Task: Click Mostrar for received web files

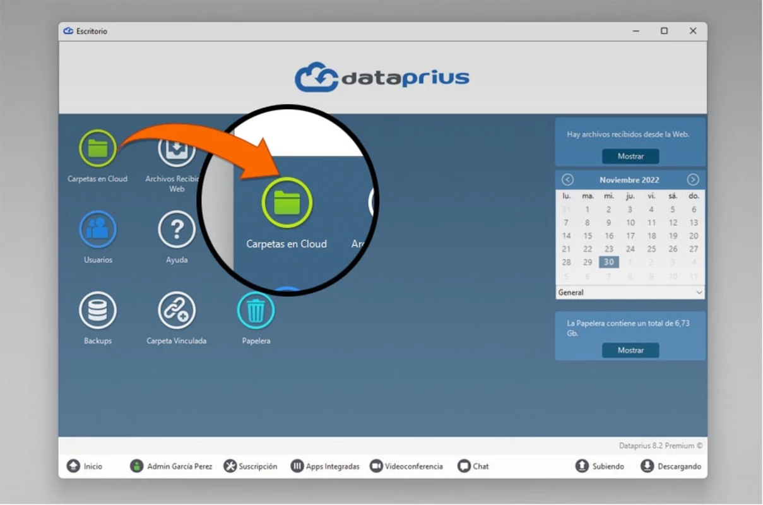Action: 630,156
